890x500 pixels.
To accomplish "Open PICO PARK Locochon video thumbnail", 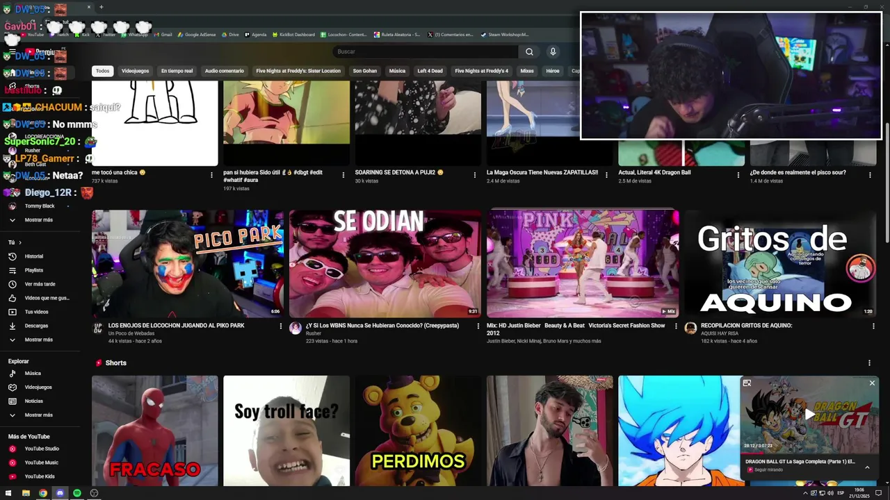I will (x=188, y=264).
